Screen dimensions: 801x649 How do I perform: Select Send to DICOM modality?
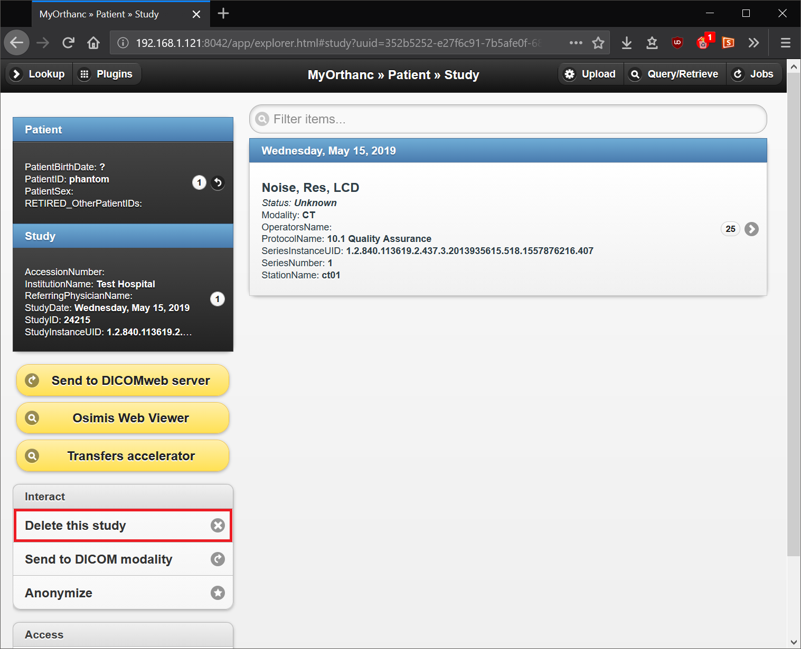pos(122,559)
